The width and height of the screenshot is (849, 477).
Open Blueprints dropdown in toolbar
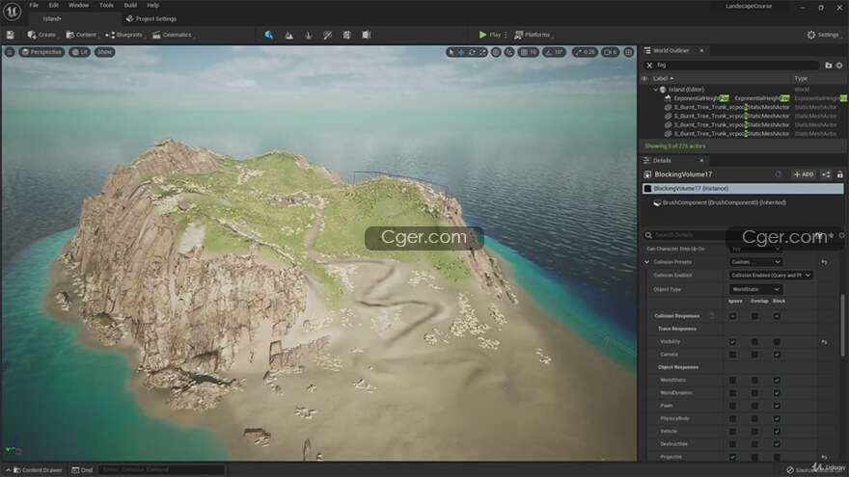125,35
